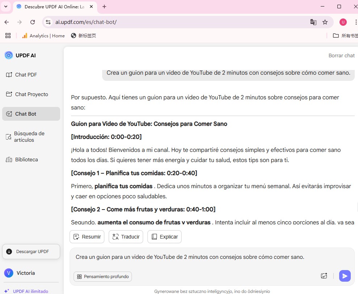The height and width of the screenshot is (294, 358).
Task: Open Chrome profile avatar U
Action: (x=343, y=22)
